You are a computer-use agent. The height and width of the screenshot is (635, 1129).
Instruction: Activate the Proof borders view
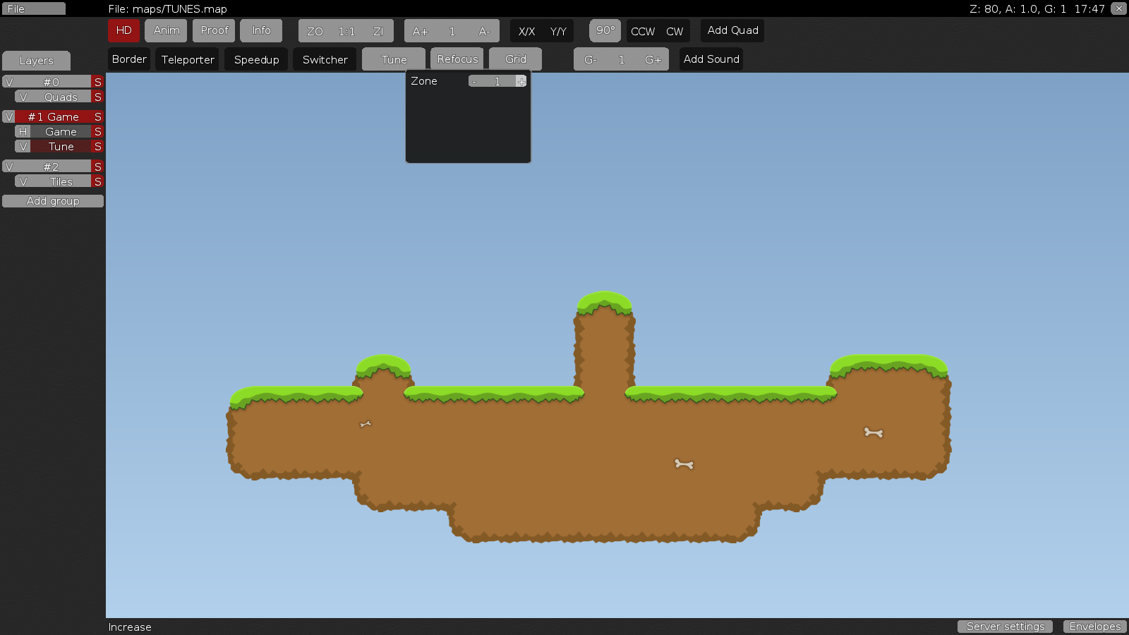tap(214, 30)
